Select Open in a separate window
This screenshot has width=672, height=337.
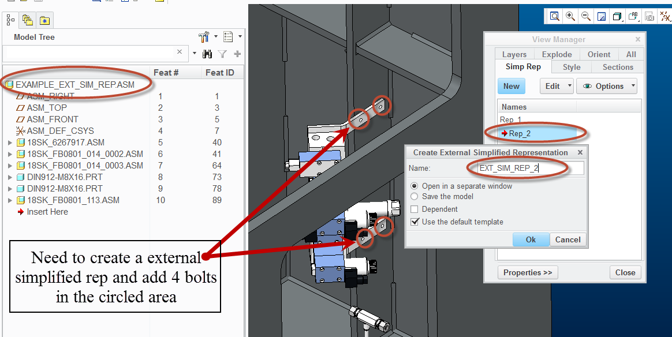coord(414,186)
